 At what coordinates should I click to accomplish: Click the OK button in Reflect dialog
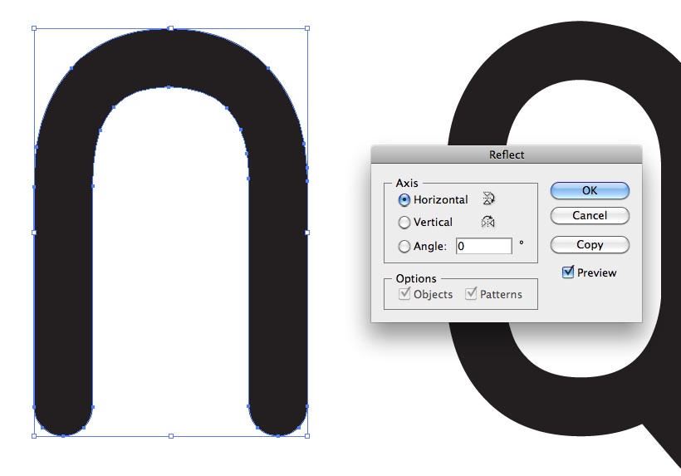point(590,191)
